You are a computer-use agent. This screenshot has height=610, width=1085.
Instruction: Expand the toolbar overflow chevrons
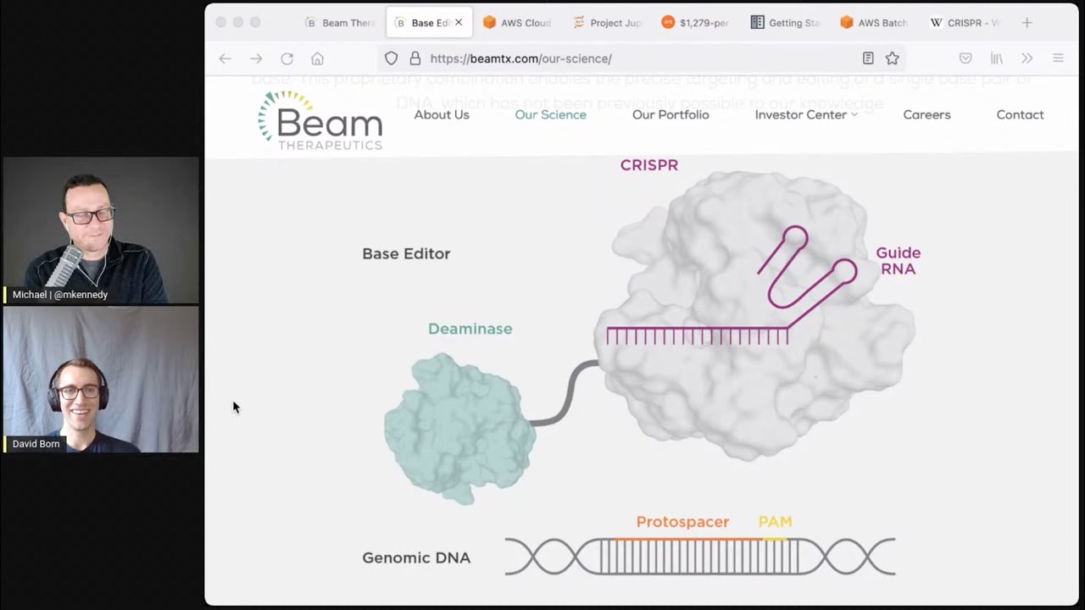click(1027, 58)
